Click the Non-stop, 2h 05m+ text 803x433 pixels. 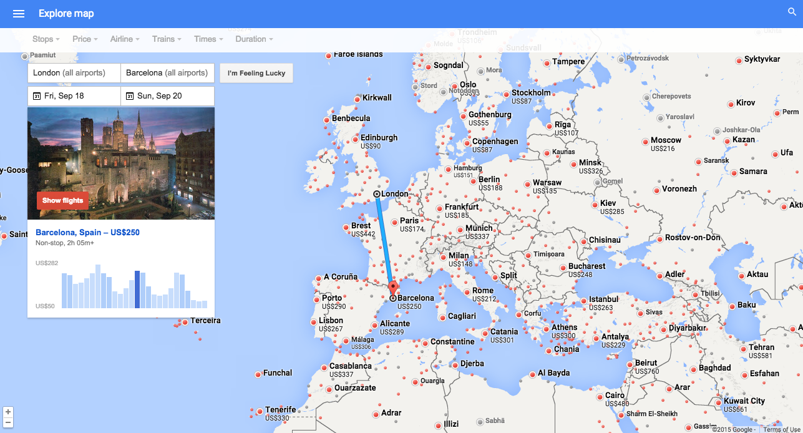tap(65, 243)
